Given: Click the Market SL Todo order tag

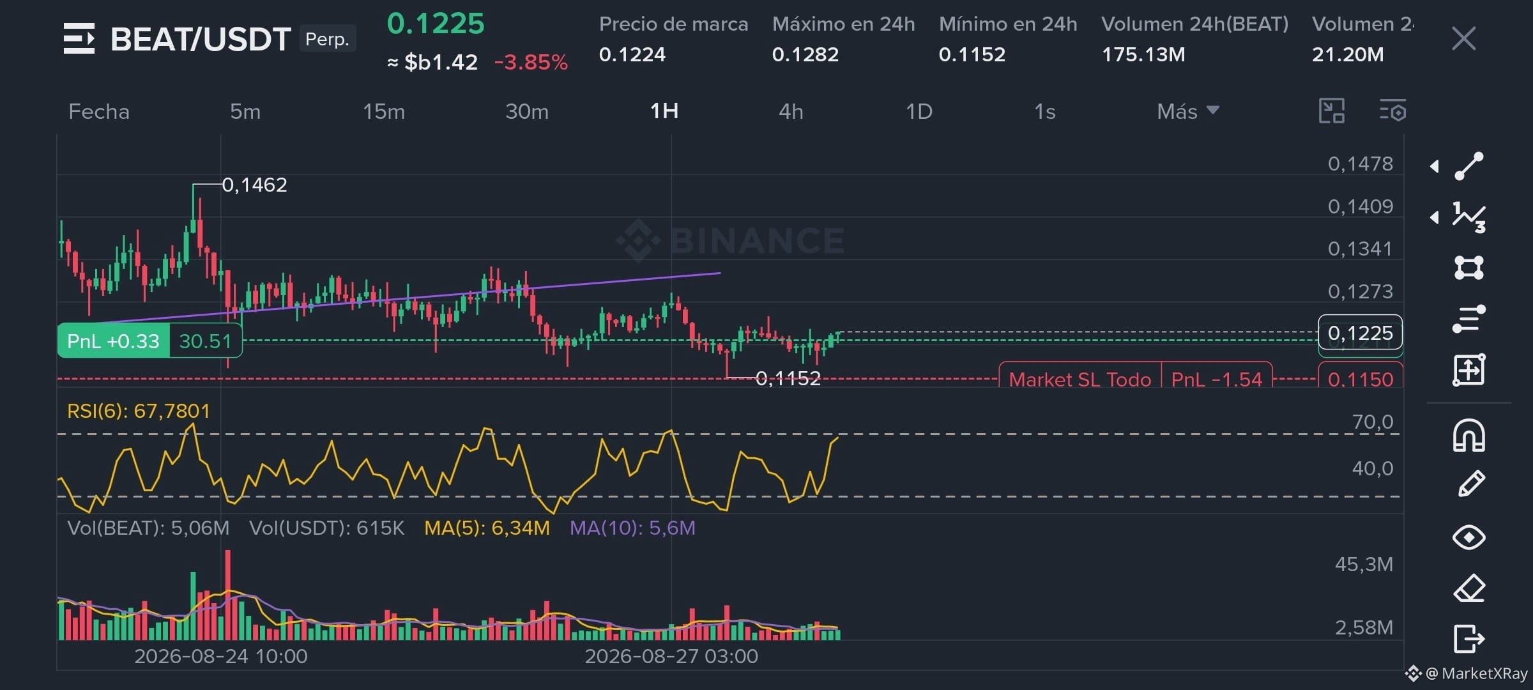Looking at the screenshot, I should point(1079,379).
